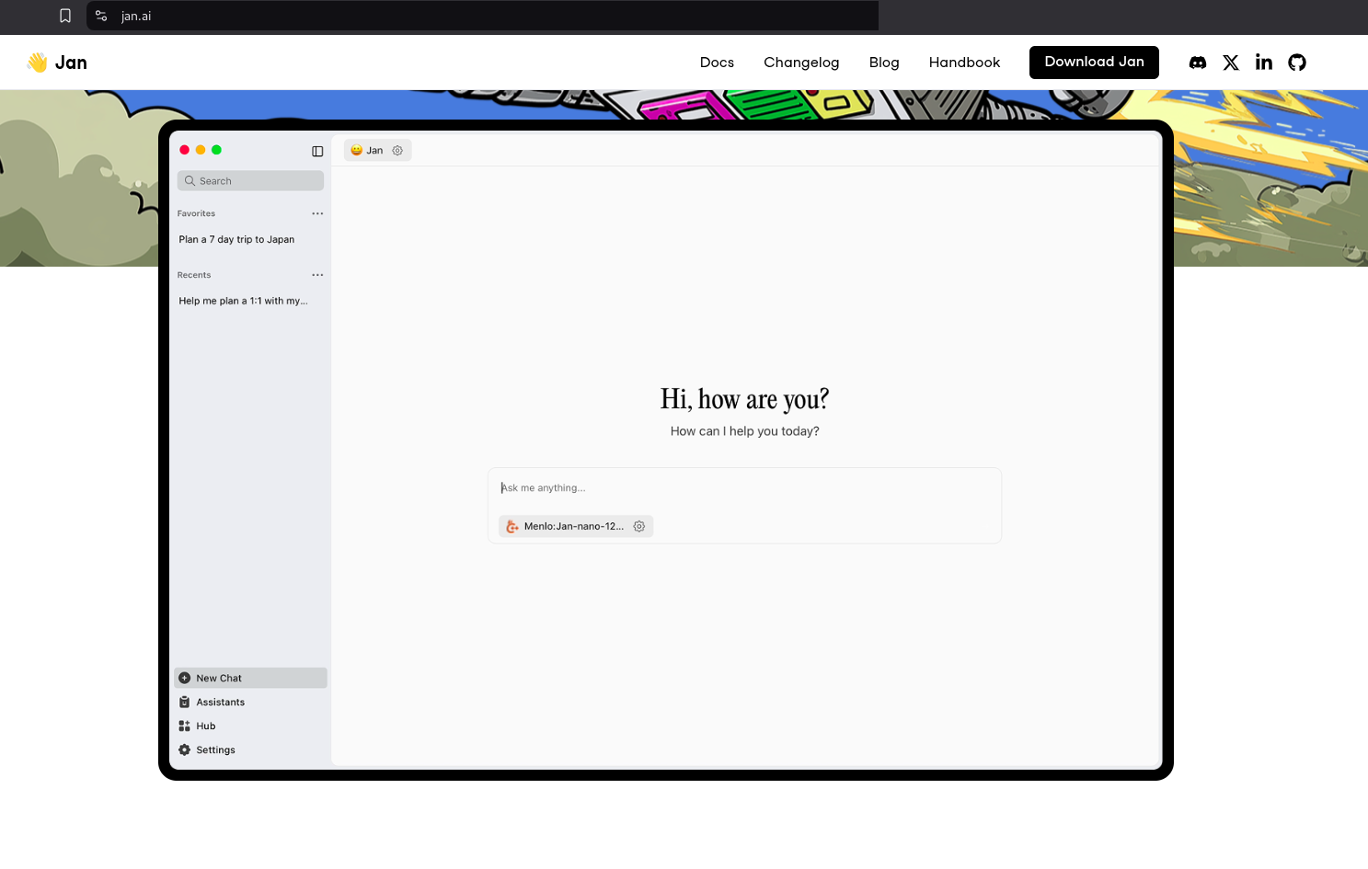Open the X (Twitter) icon link

click(x=1230, y=63)
